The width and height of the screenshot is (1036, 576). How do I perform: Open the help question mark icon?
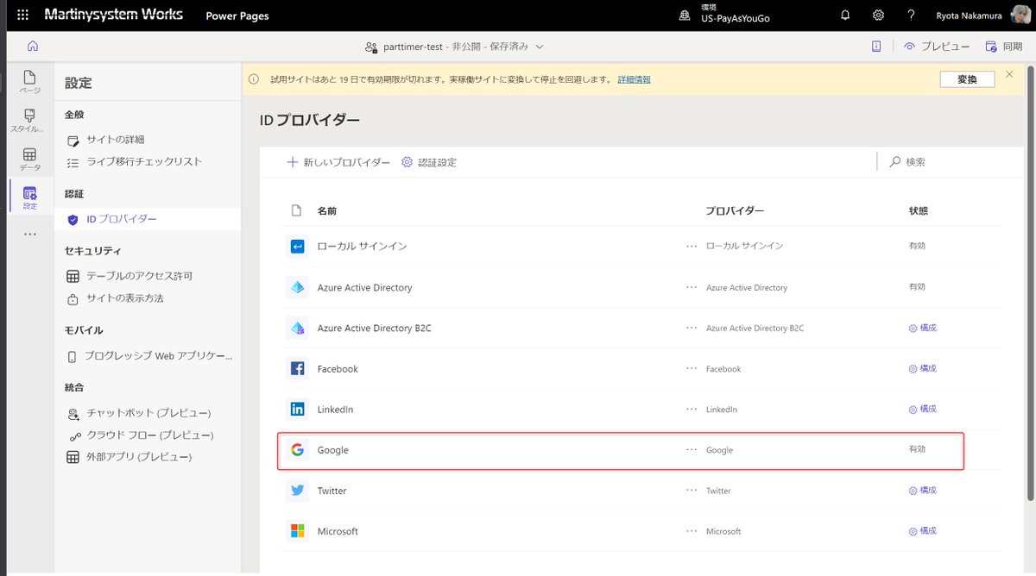point(911,16)
